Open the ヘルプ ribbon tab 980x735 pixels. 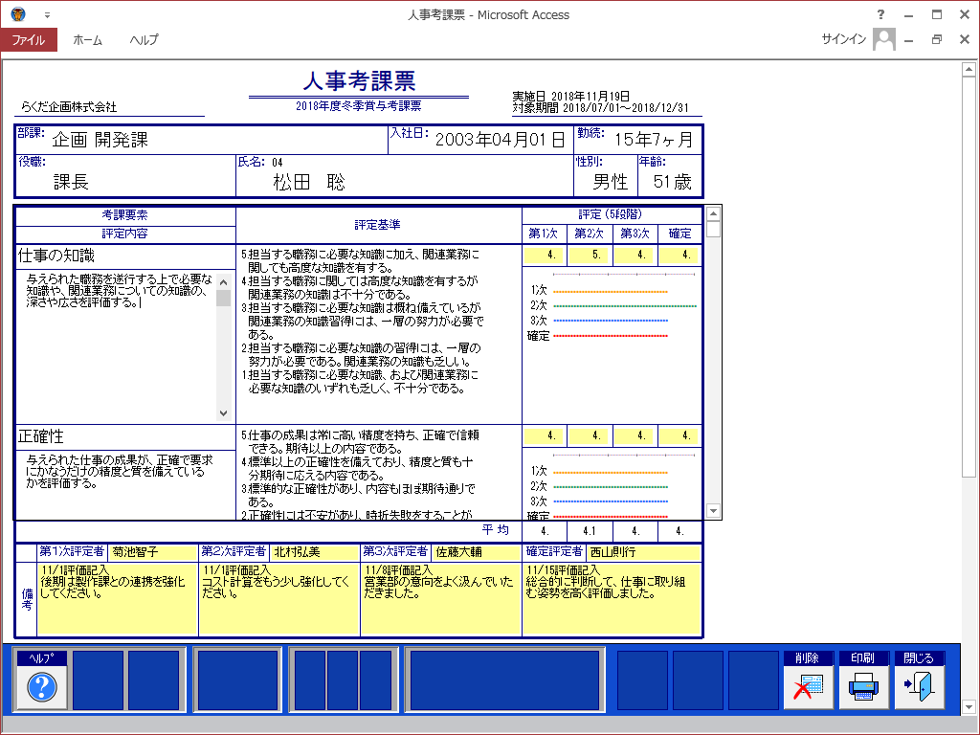[x=144, y=40]
